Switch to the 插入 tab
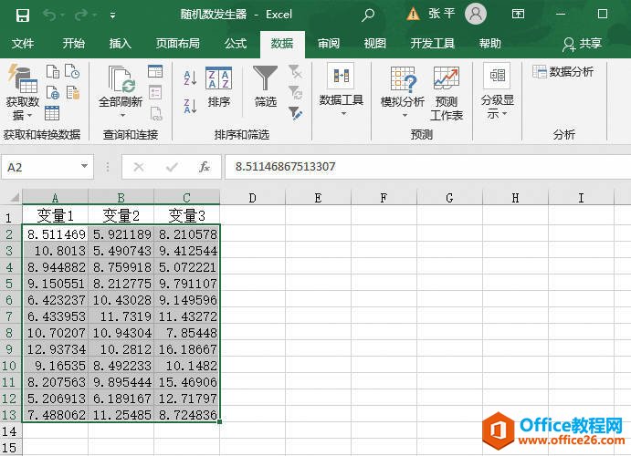This screenshot has width=631, height=456. [x=121, y=44]
